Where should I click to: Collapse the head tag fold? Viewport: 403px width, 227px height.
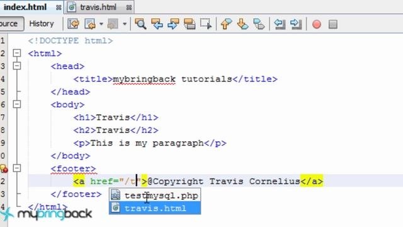[x=17, y=66]
